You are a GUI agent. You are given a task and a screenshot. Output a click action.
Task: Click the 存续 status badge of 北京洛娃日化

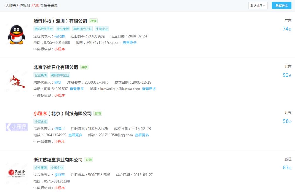[84, 67]
